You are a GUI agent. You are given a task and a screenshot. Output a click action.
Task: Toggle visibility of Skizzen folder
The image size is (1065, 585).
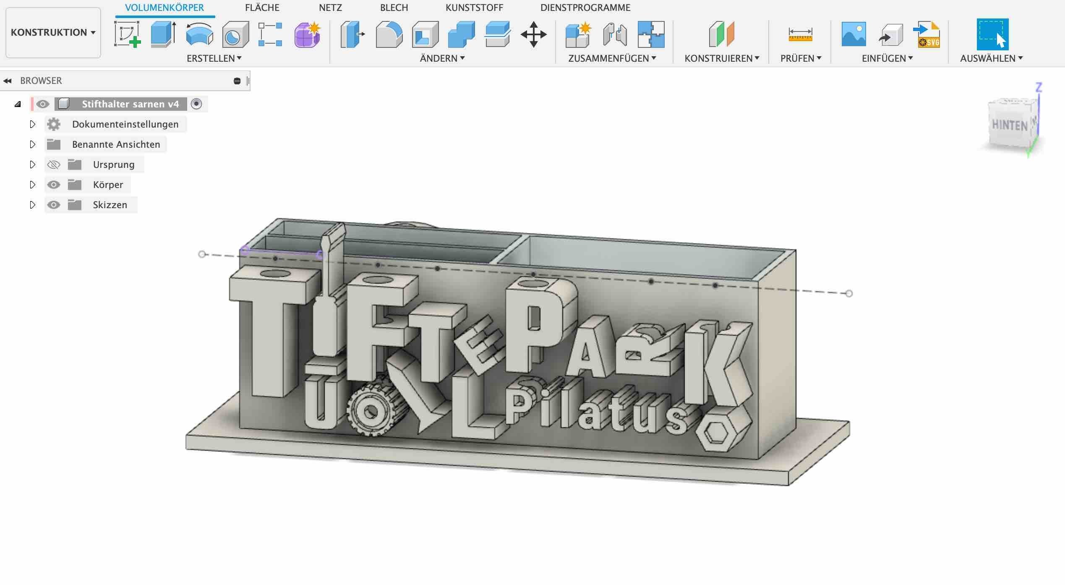coord(54,205)
